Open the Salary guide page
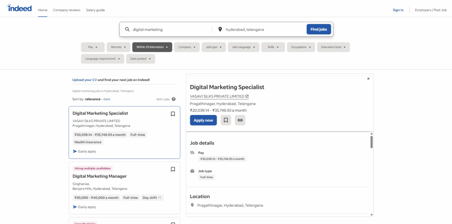452x224 pixels. click(x=95, y=10)
